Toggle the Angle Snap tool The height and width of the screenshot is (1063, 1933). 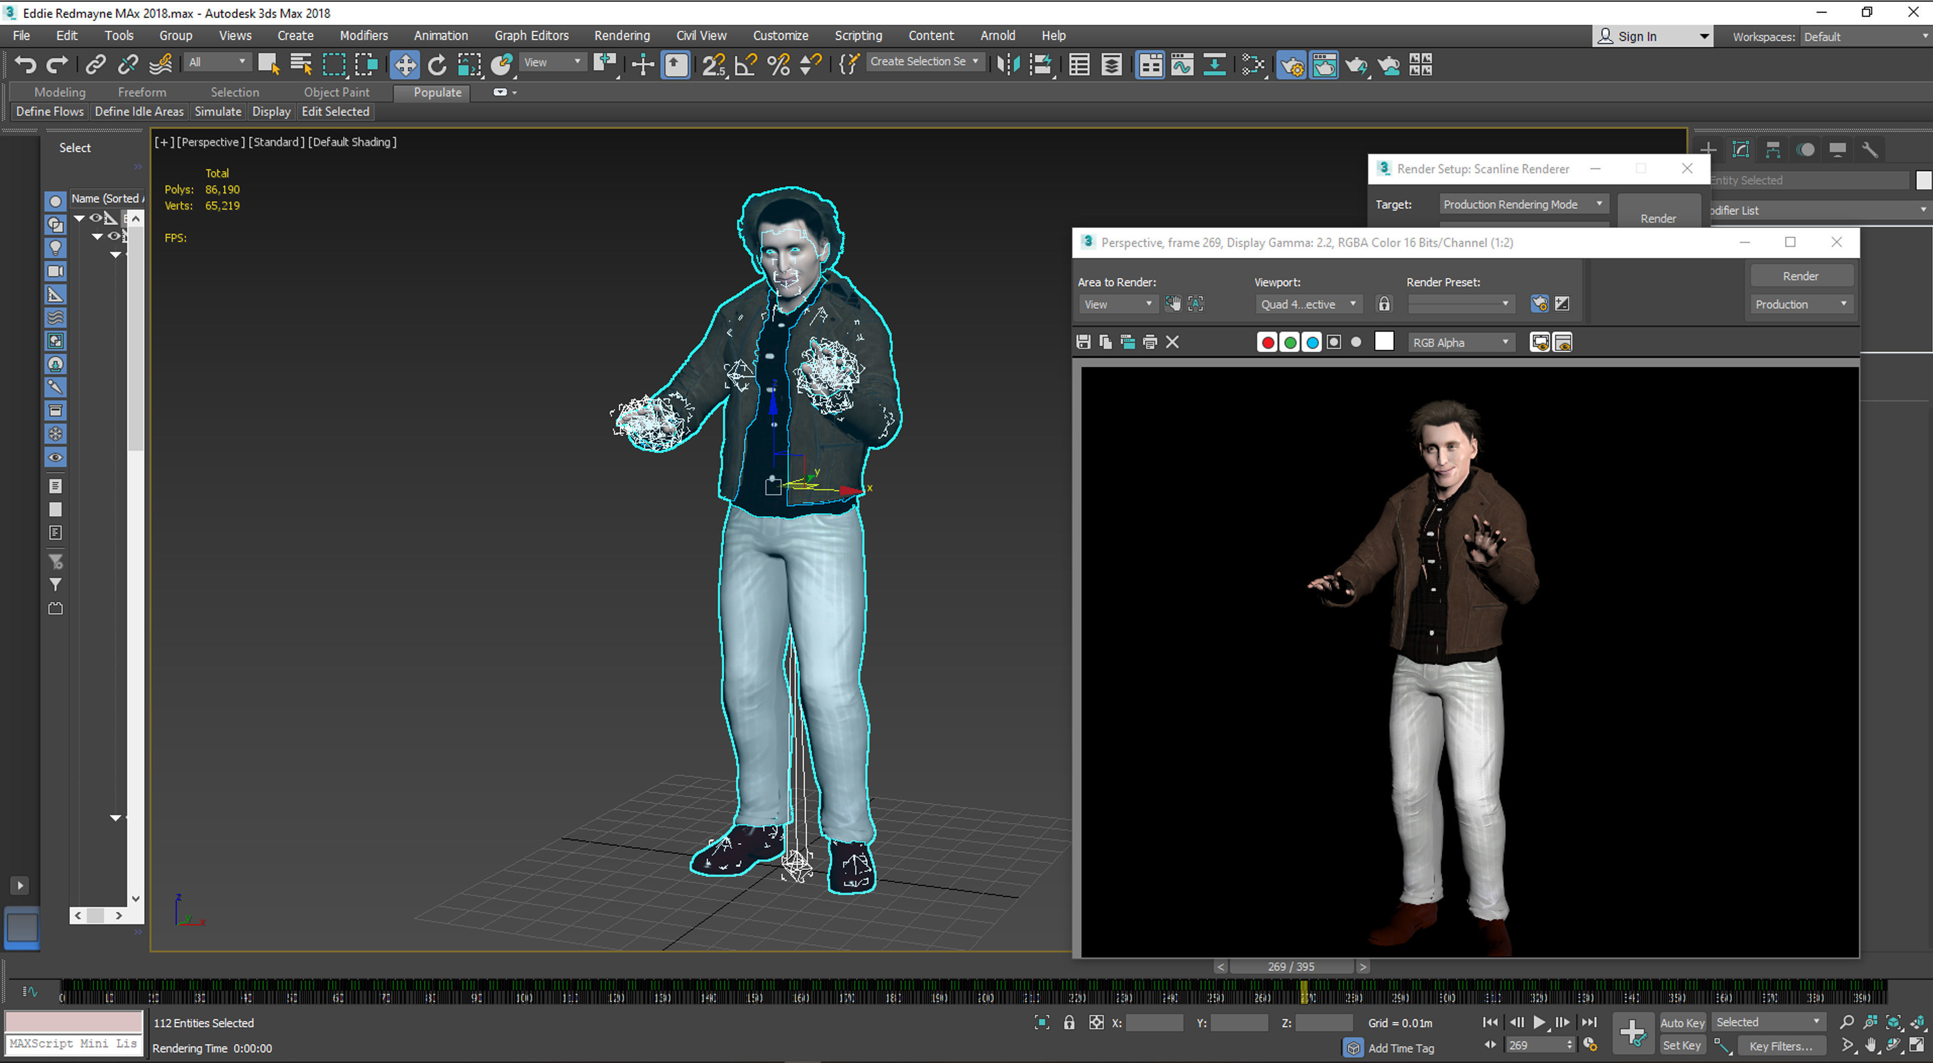(746, 65)
